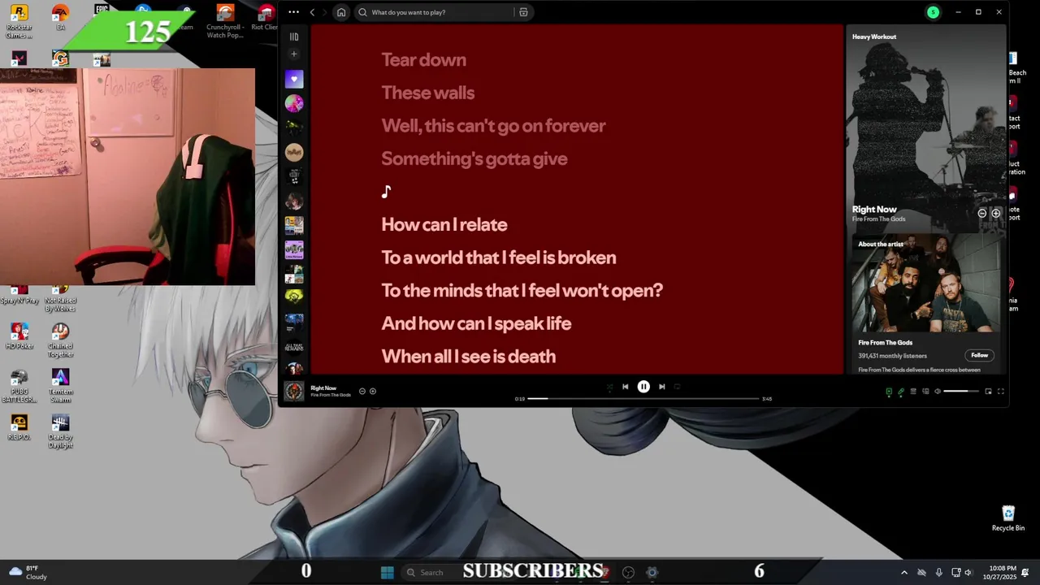Image resolution: width=1040 pixels, height=585 pixels.
Task: Select the EA desktop shortcut
Action: (60, 18)
